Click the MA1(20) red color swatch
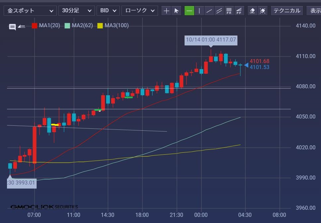The image size is (321, 223). tap(35, 26)
